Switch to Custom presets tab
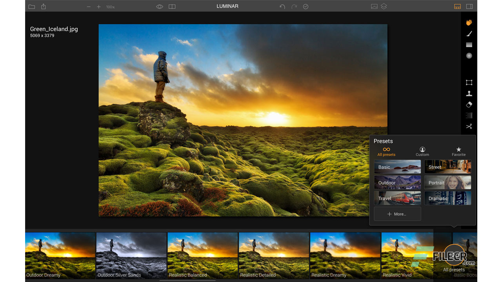Viewport: 502px width, 282px height. tap(422, 152)
